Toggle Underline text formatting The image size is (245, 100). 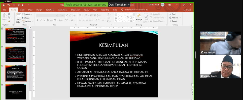[44, 20]
